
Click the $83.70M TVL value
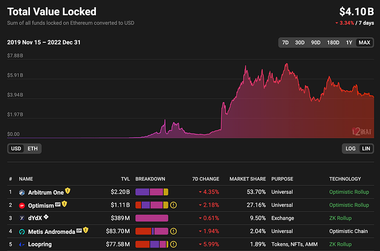118,232
